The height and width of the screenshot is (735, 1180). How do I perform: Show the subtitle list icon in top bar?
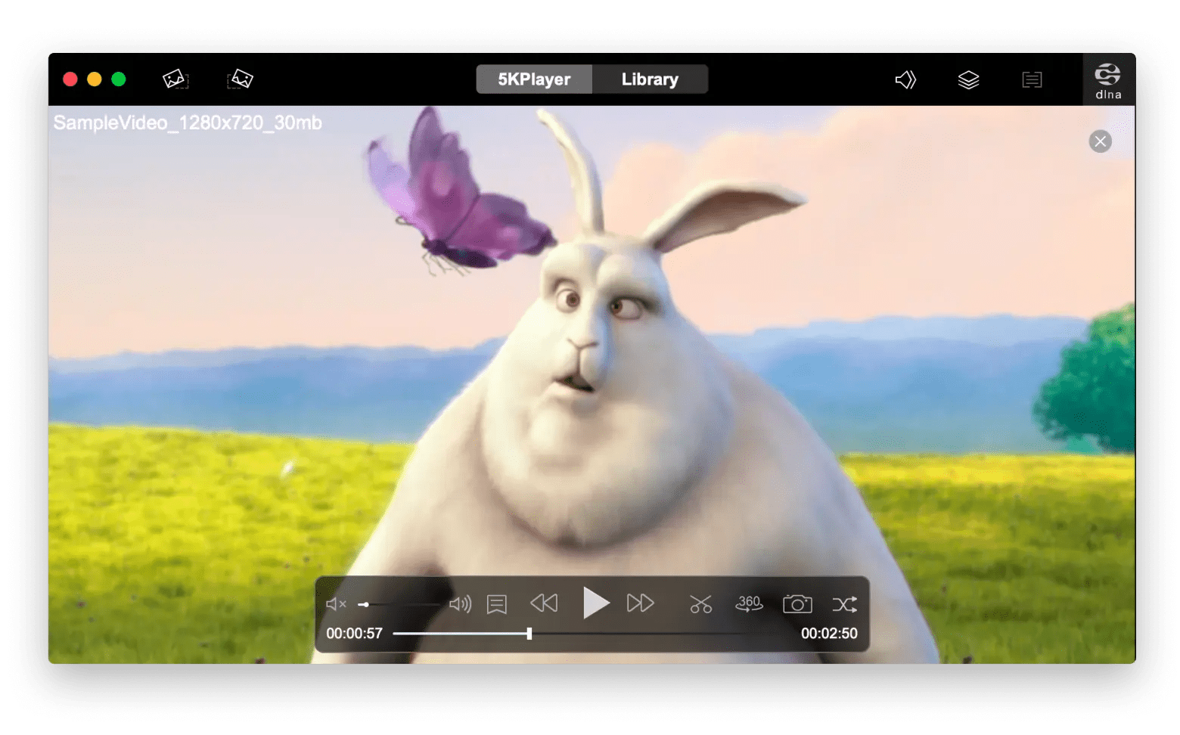tap(1032, 79)
